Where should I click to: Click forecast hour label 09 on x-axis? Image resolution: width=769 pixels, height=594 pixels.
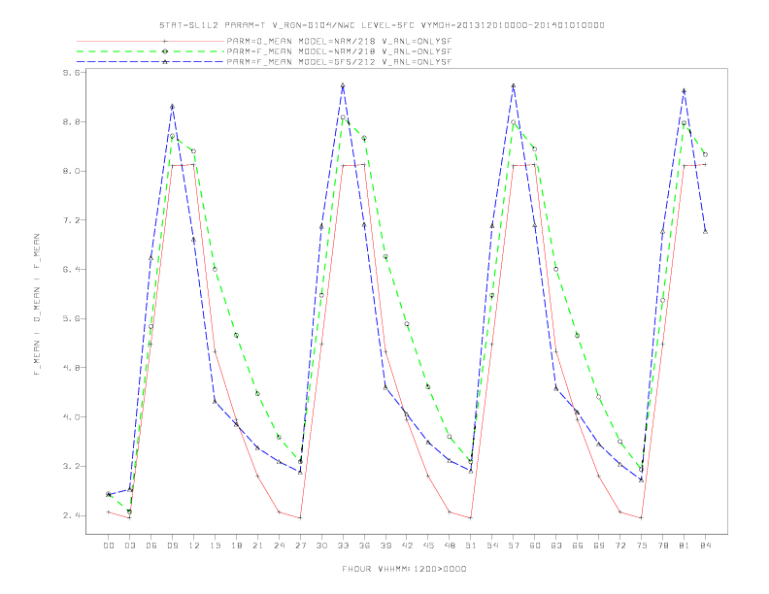pyautogui.click(x=172, y=545)
